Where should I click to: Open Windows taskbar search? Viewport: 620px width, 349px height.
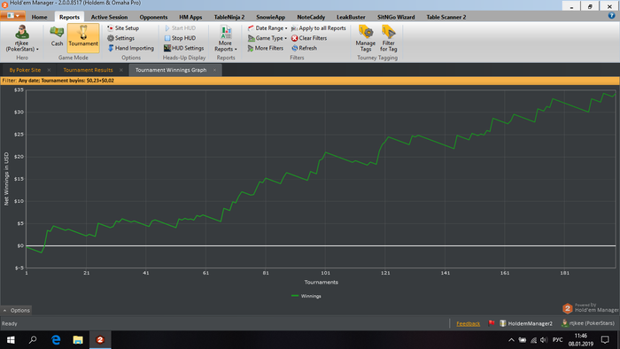(33, 340)
